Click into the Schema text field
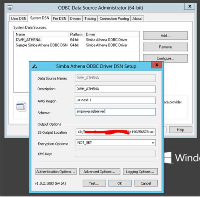This screenshot has width=200, height=197. coord(116,111)
